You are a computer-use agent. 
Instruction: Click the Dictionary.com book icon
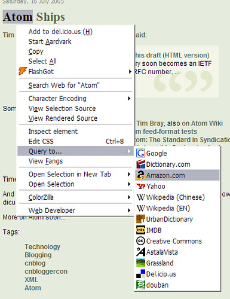point(140,164)
